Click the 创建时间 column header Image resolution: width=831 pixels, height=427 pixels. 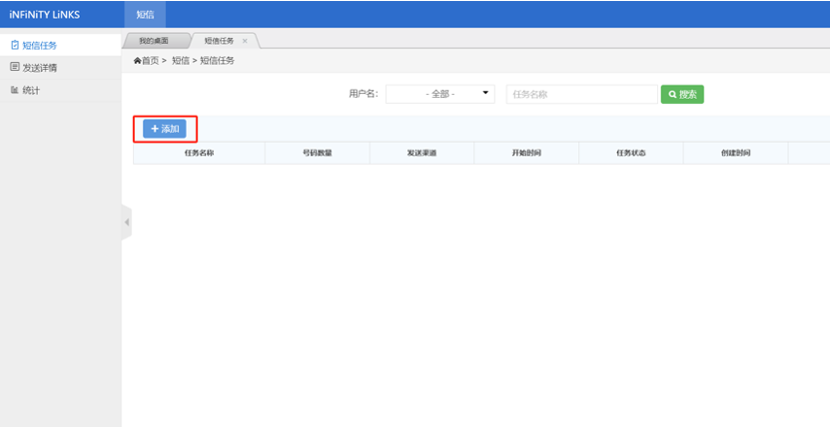[x=735, y=154]
